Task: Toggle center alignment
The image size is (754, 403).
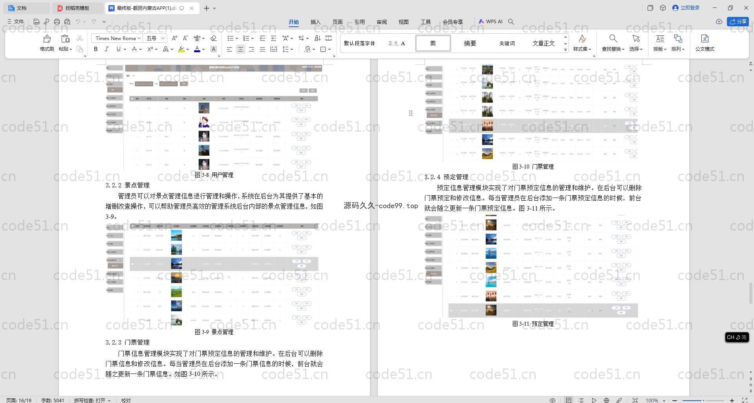Action: (x=240, y=49)
